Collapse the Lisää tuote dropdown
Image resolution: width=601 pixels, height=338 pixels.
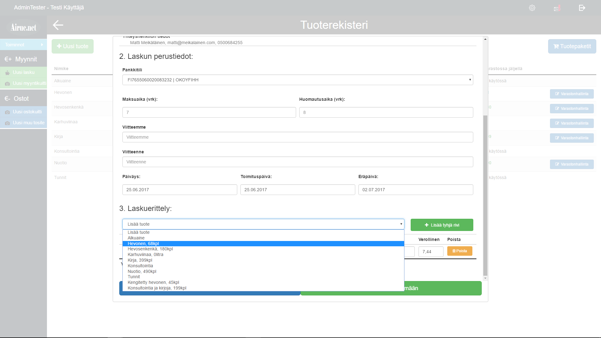263,224
